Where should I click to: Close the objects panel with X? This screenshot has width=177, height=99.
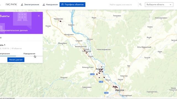(x=39, y=16)
